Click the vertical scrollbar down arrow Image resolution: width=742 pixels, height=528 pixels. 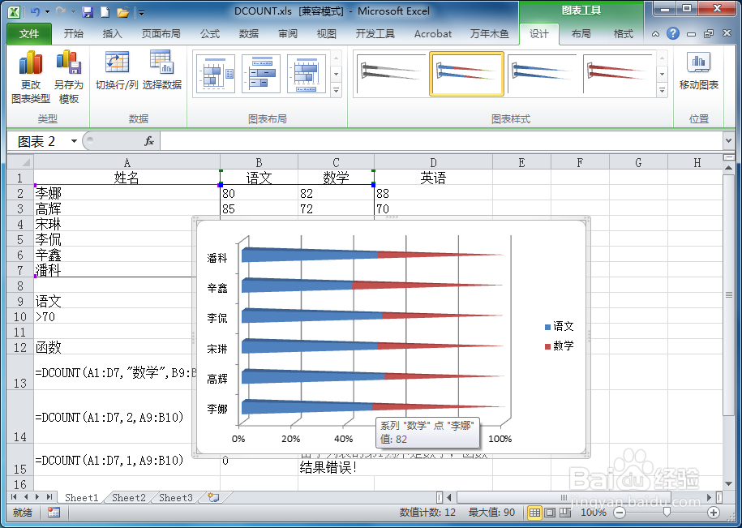pos(729,484)
